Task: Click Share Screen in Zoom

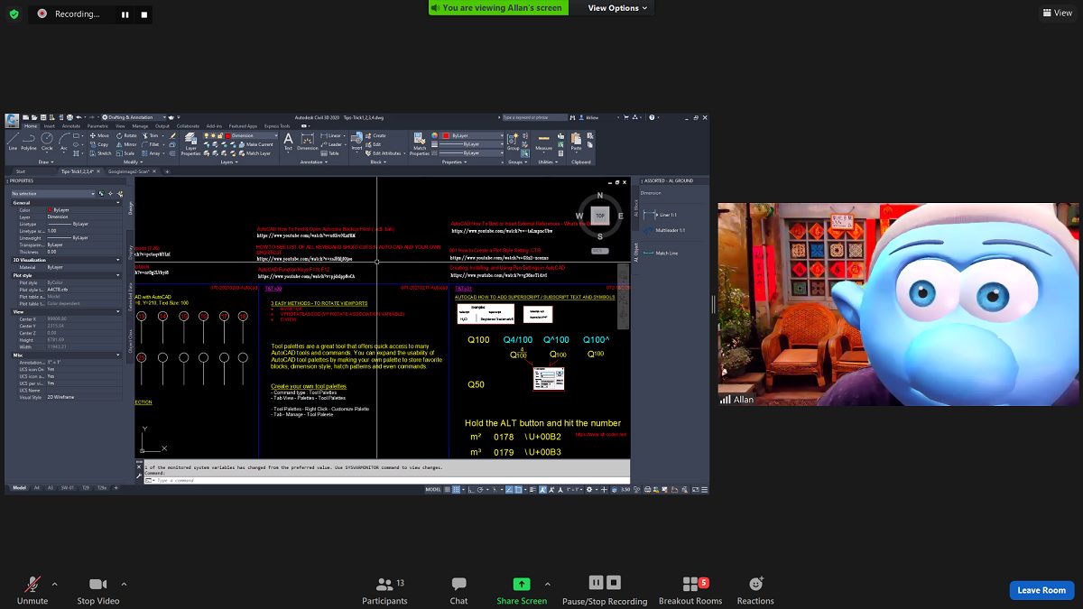Action: point(522,590)
